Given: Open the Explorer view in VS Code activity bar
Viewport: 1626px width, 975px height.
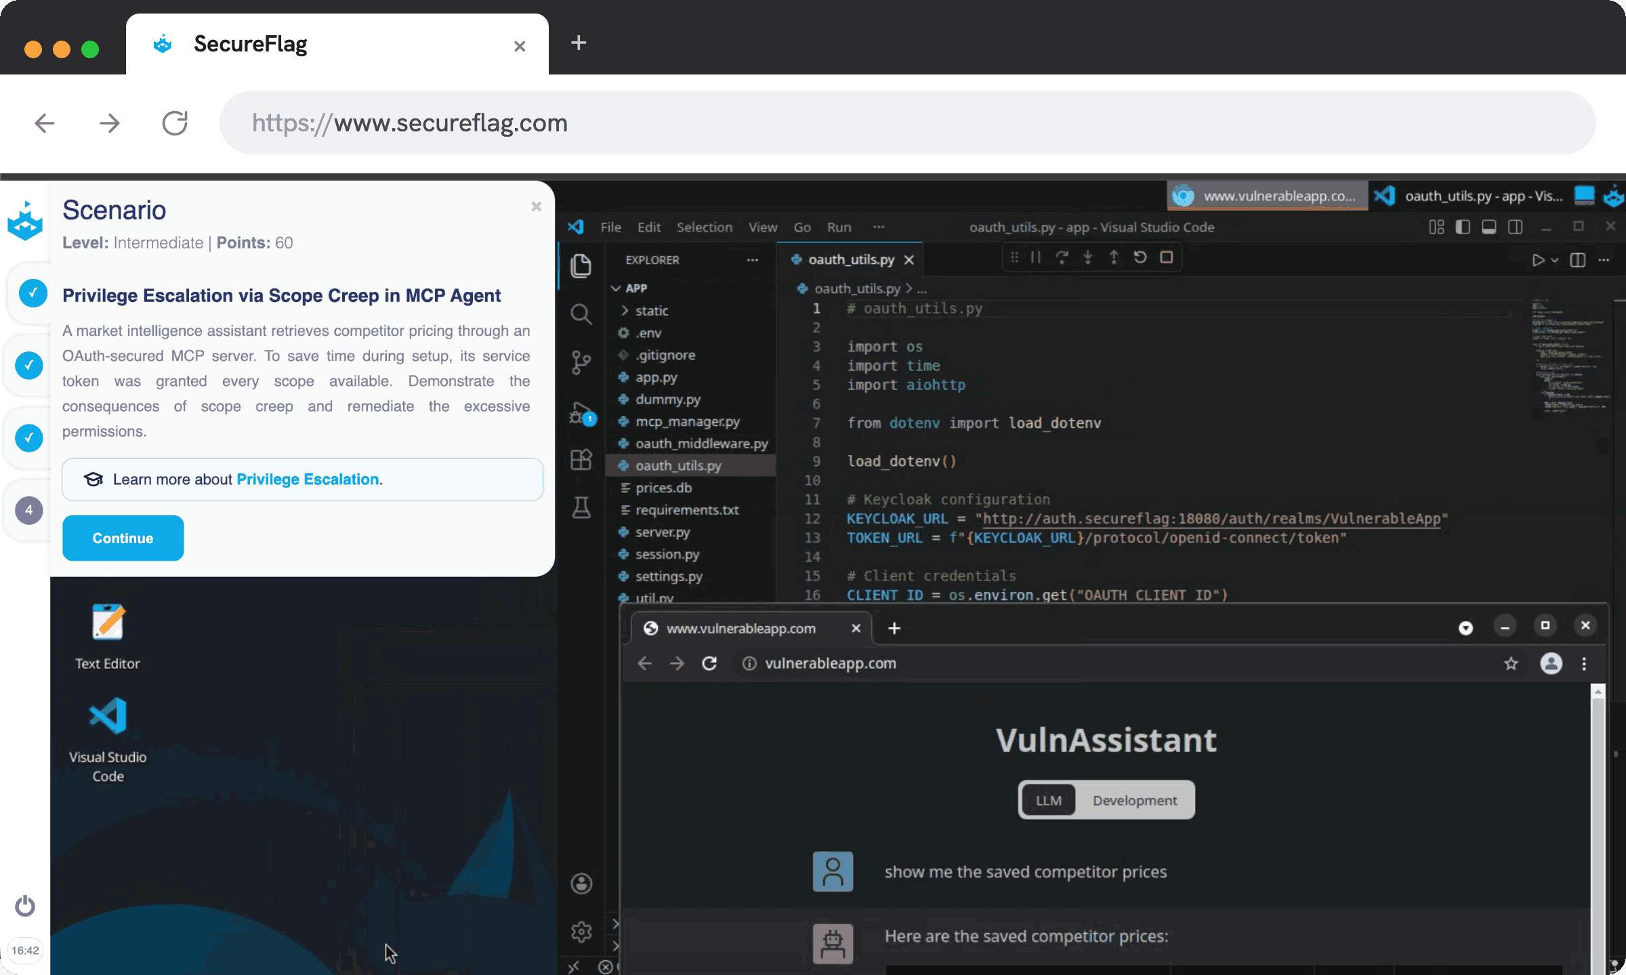Looking at the screenshot, I should 581,265.
